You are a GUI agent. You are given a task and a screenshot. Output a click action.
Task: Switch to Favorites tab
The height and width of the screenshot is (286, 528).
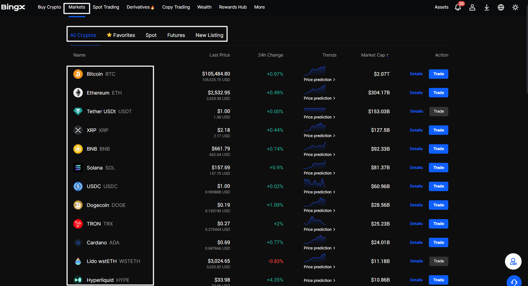tap(121, 35)
